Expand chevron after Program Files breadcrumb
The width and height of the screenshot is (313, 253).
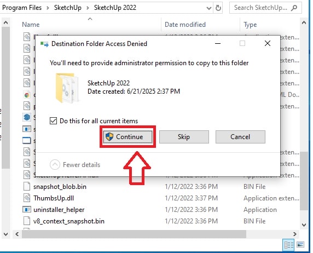(x=48, y=8)
